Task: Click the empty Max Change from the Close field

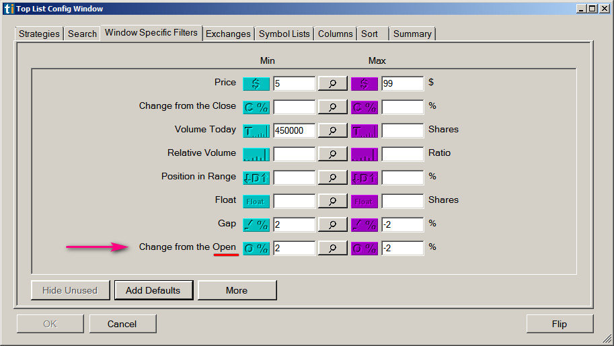Action: [x=403, y=107]
